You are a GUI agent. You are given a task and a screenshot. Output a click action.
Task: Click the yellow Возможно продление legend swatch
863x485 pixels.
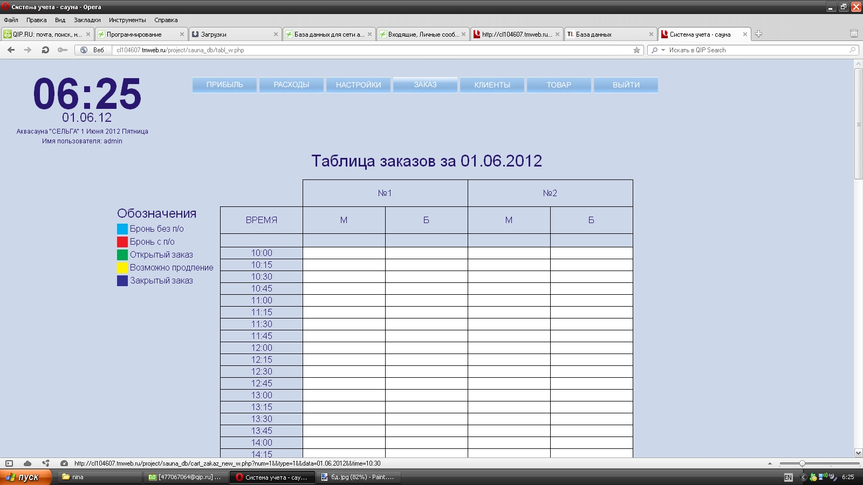coord(122,268)
